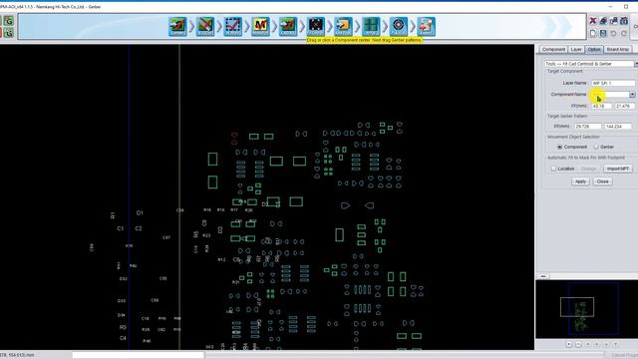Click the C4 component label on canvas
The width and height of the screenshot is (638, 359).
[123, 338]
